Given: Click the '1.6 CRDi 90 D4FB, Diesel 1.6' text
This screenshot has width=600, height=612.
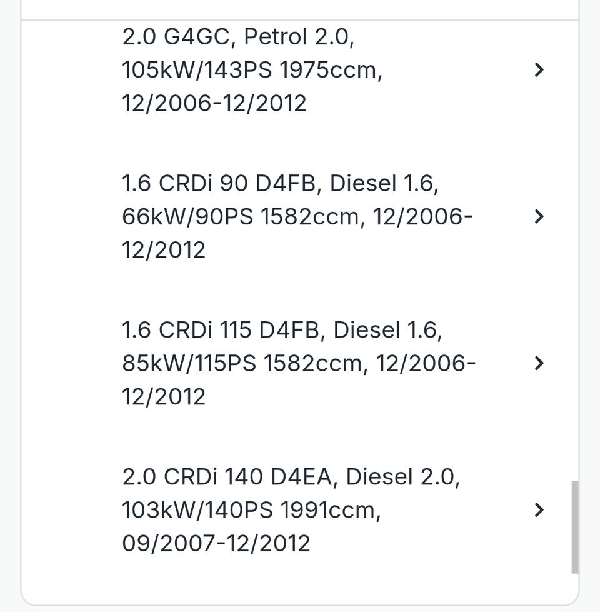Looking at the screenshot, I should tap(280, 183).
